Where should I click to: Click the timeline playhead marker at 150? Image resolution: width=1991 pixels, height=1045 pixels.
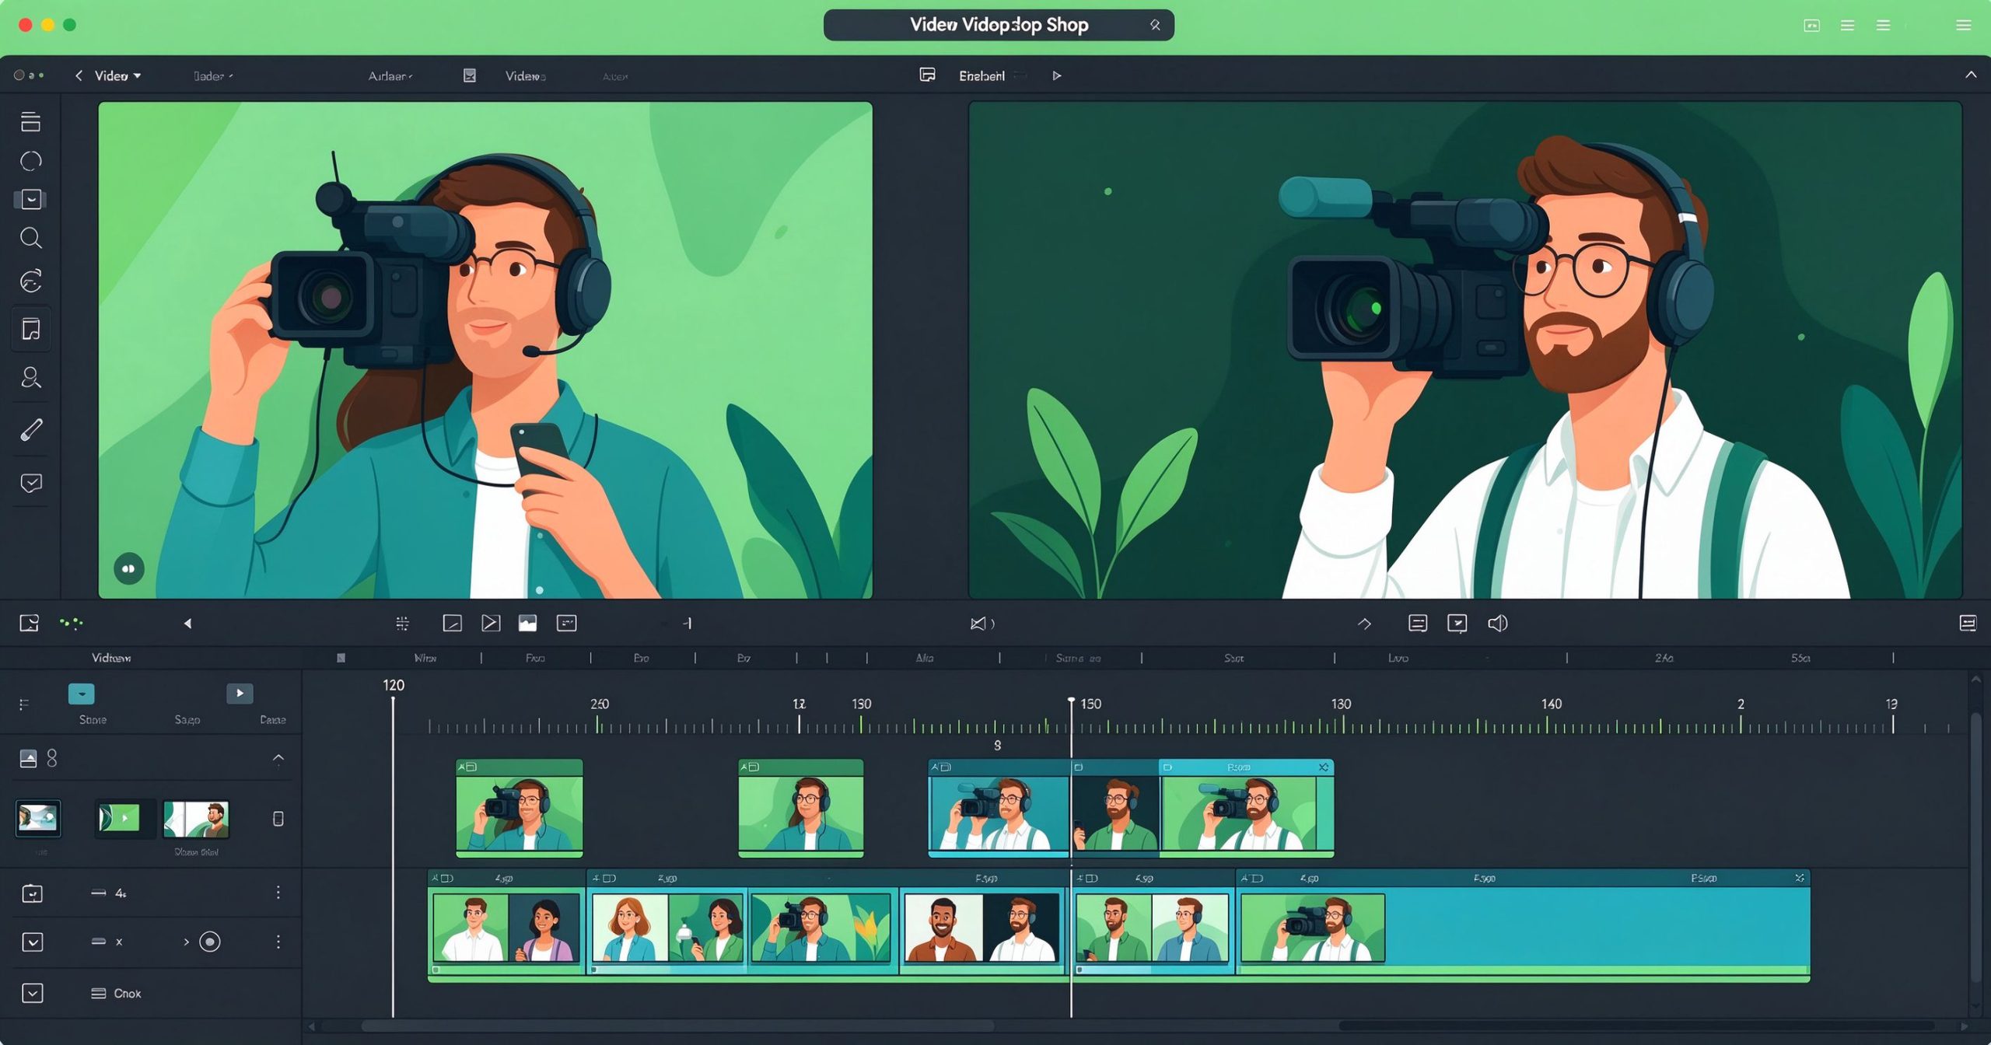click(x=1071, y=701)
